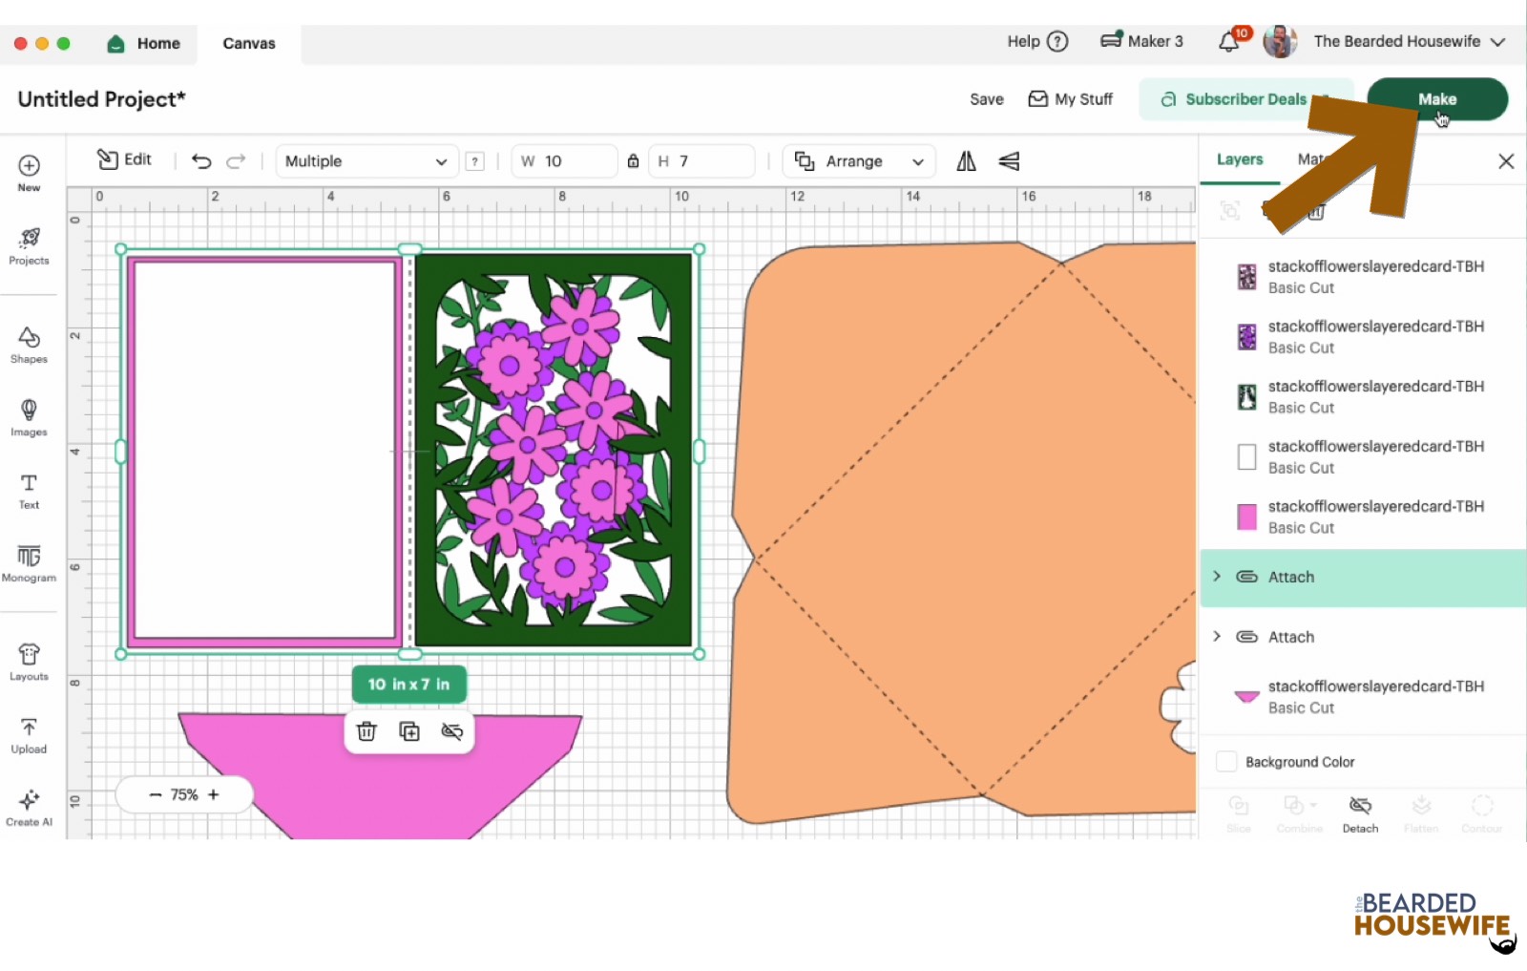Delete selection using floating trash icon
Viewport: 1527px width, 971px height.
point(366,731)
